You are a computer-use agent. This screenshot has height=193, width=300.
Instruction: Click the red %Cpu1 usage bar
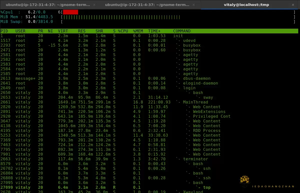[70, 12]
